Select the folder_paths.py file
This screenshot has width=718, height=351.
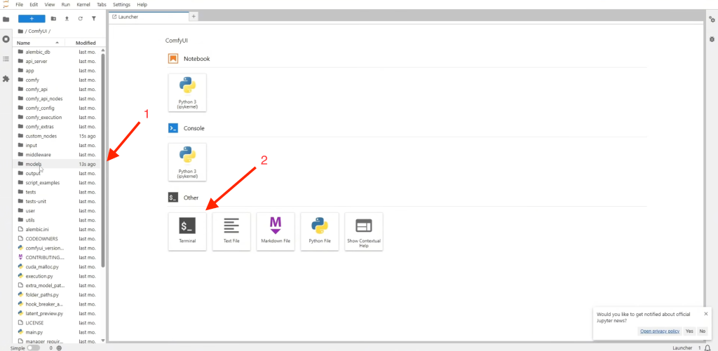tap(57, 295)
